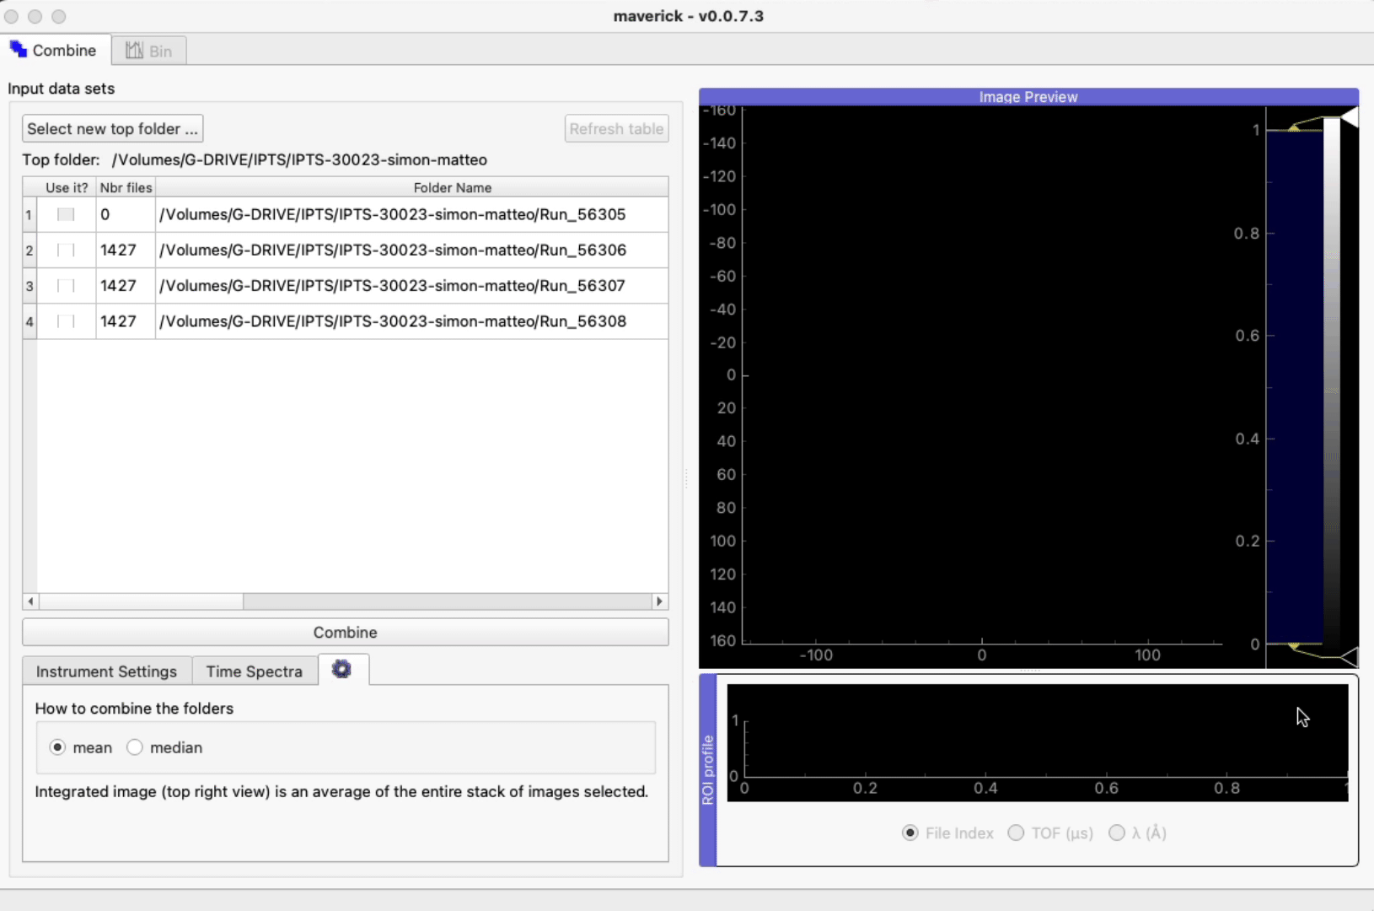Select the median combine option
1374x911 pixels.
135,747
